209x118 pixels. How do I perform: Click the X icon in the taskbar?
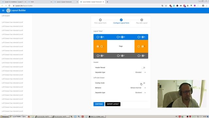pos(72,117)
